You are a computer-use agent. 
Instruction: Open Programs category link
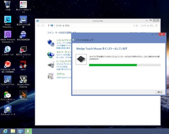pos(61,74)
